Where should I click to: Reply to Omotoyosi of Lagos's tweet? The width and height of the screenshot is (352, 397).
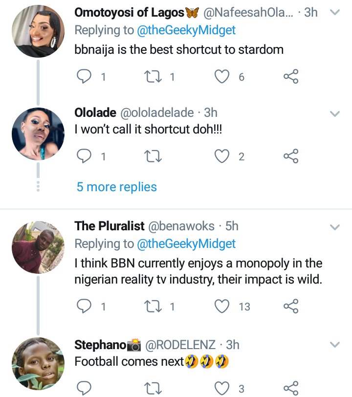pos(85,77)
